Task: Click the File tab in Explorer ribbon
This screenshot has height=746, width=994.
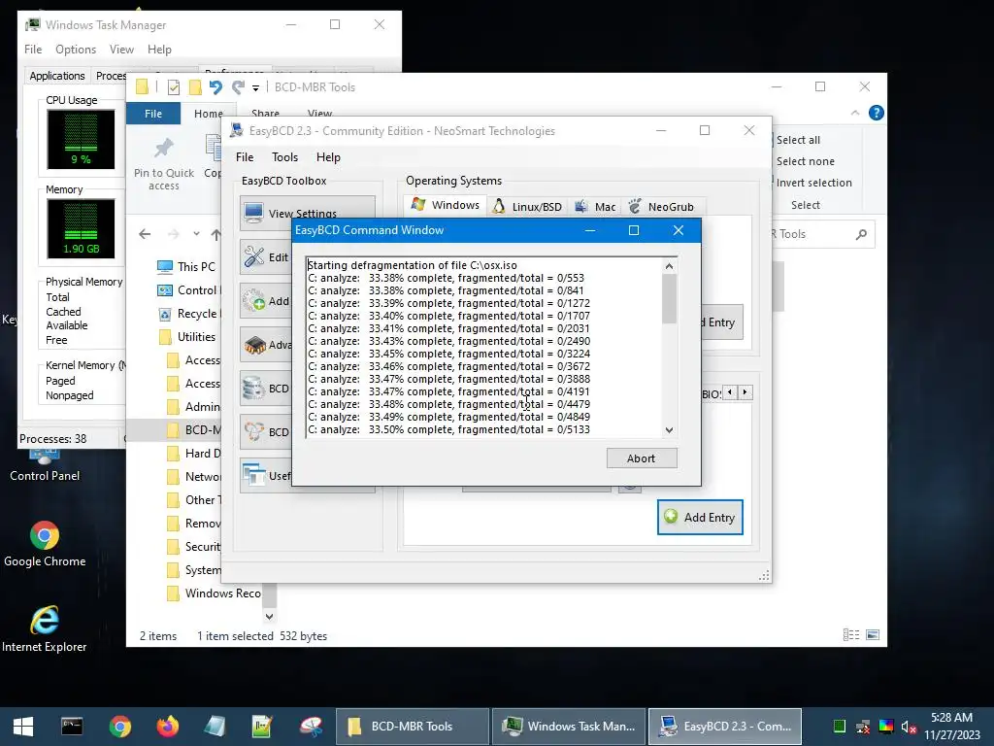Action: 153,114
